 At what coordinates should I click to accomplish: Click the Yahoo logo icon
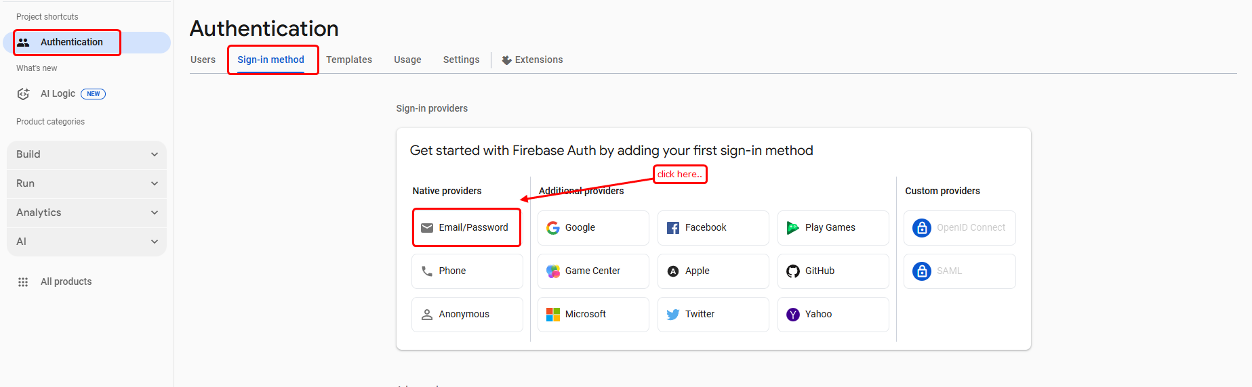coord(793,315)
